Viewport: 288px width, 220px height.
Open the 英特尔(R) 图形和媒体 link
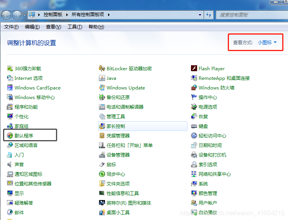129,203
